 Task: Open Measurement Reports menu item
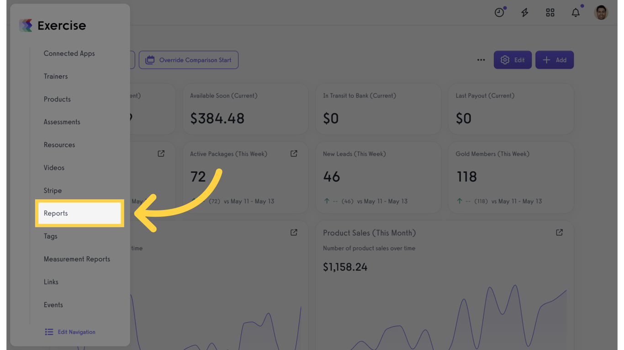tap(77, 259)
